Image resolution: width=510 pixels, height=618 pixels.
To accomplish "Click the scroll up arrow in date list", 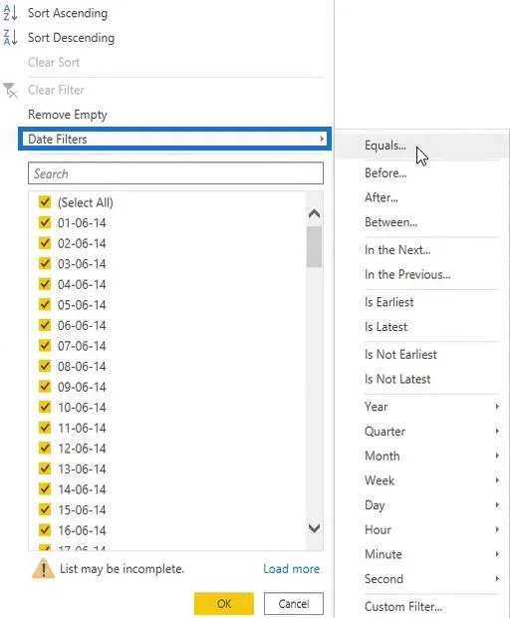I will click(314, 214).
